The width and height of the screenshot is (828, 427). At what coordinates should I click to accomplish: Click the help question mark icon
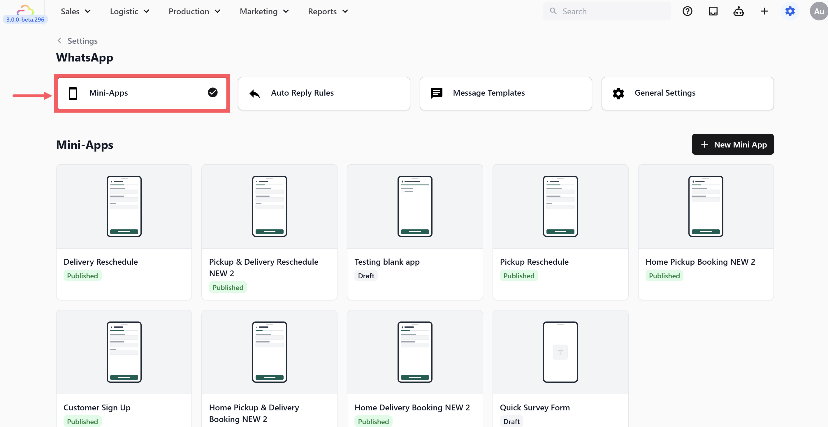click(687, 11)
